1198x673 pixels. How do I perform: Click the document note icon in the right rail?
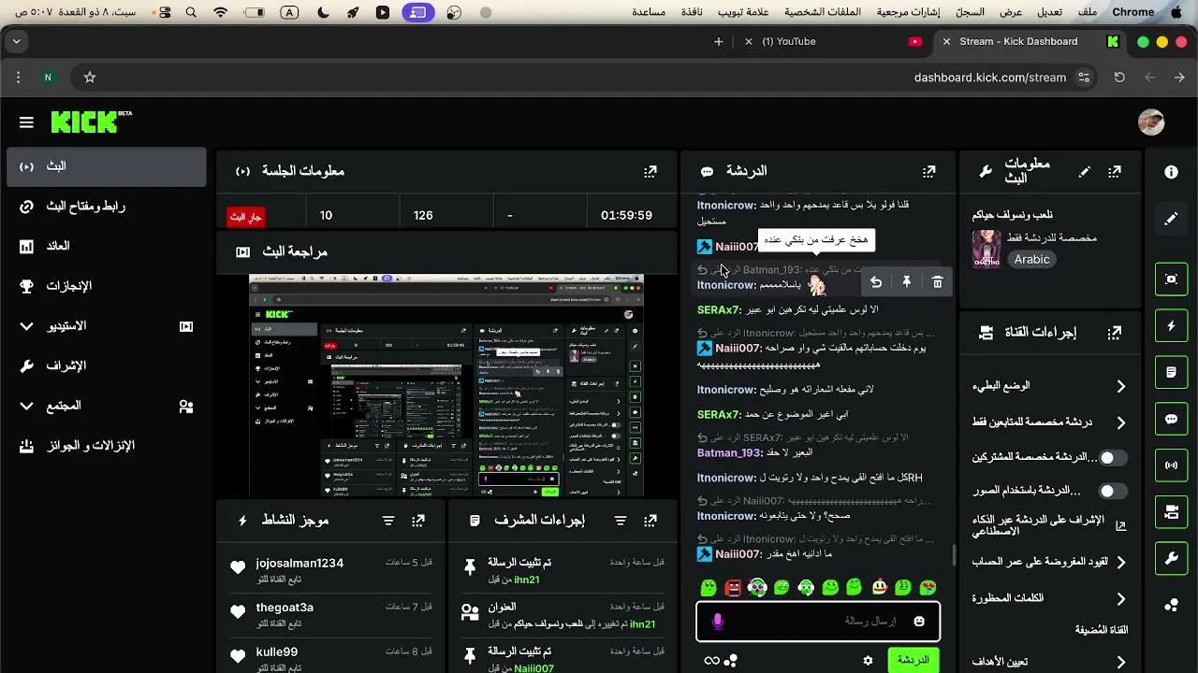click(1171, 372)
